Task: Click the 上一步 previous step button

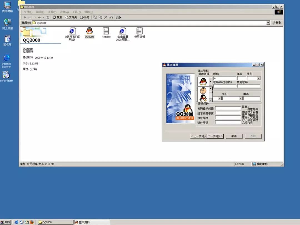Action: [x=198, y=136]
